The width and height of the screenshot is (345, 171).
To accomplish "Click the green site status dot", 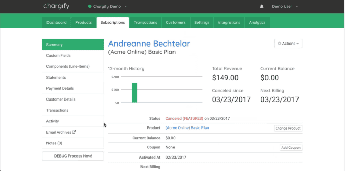I will pyautogui.click(x=90, y=7).
